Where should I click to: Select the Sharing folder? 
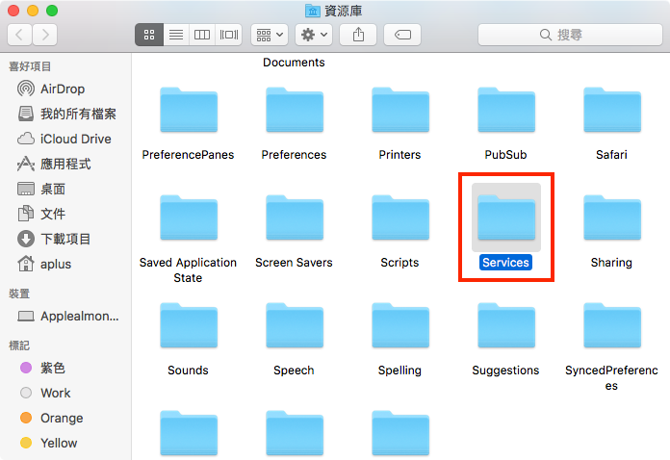pos(612,217)
